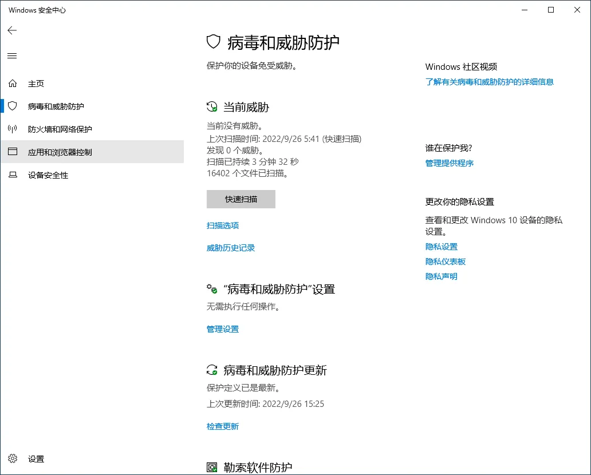This screenshot has width=591, height=475.
Task: Click the text 无需执行任何操作。
Action: pos(243,307)
